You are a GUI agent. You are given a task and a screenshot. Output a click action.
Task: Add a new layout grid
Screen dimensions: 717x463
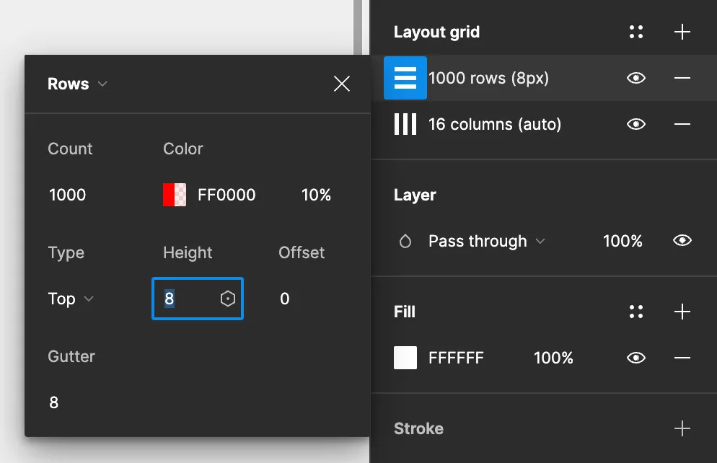pyautogui.click(x=682, y=32)
